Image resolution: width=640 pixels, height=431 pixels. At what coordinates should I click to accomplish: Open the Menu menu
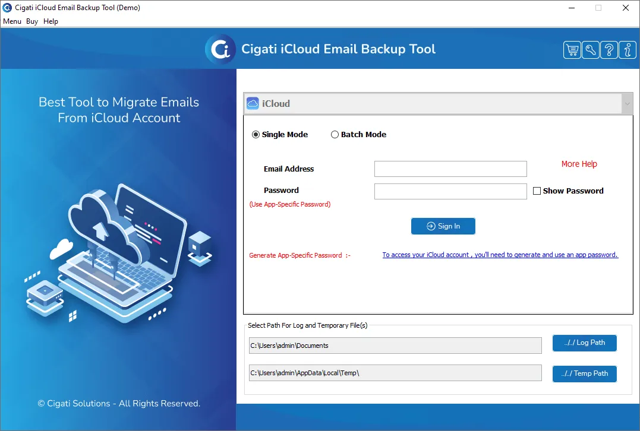12,21
